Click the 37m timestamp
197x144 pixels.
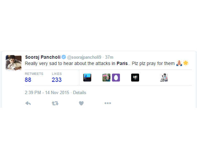tap(109, 57)
